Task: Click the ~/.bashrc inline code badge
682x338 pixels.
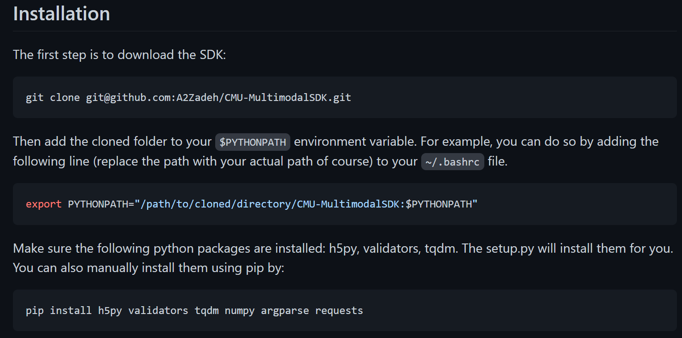Action: (453, 162)
